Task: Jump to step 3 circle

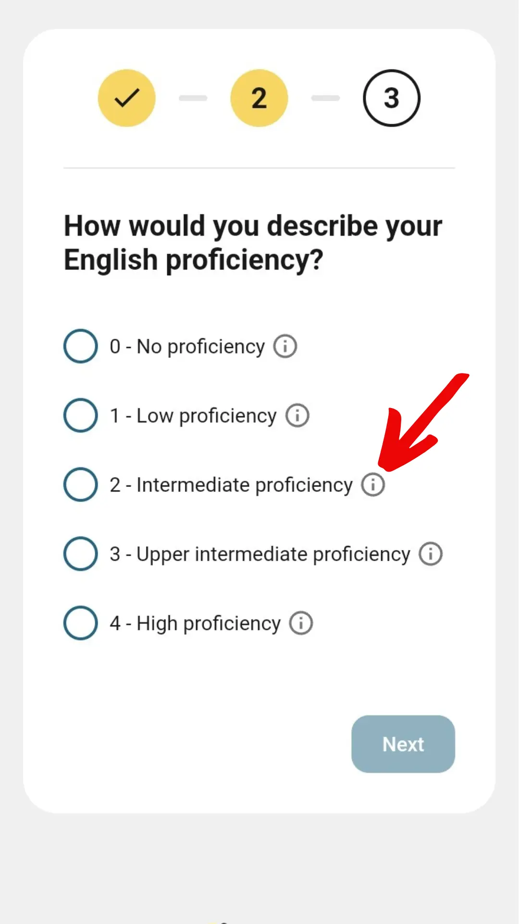Action: pos(392,98)
